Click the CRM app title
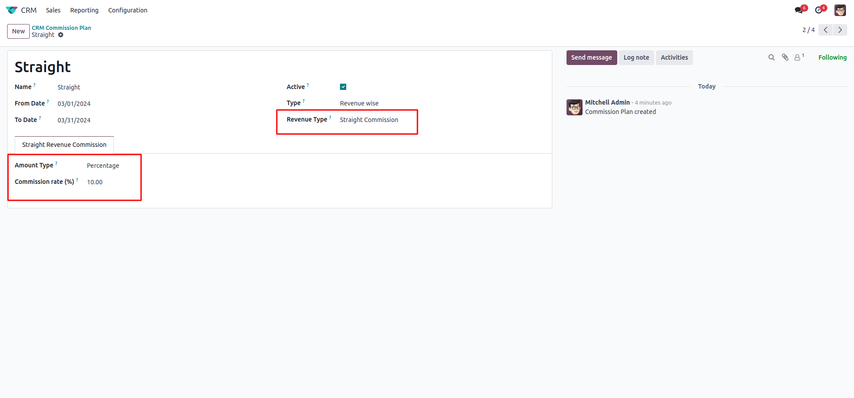This screenshot has width=854, height=398. click(x=29, y=10)
